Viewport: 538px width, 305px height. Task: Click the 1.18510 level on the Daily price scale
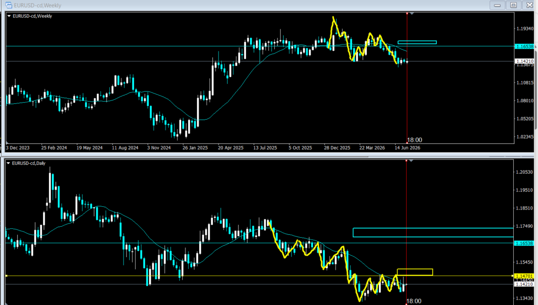coord(524,208)
